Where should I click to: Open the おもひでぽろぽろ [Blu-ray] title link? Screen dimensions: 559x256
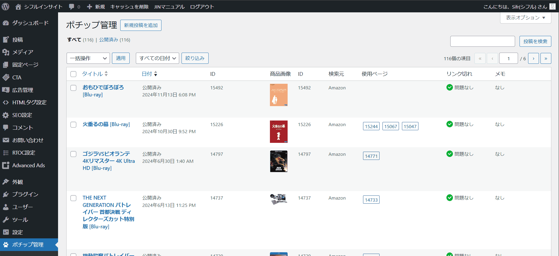103,91
